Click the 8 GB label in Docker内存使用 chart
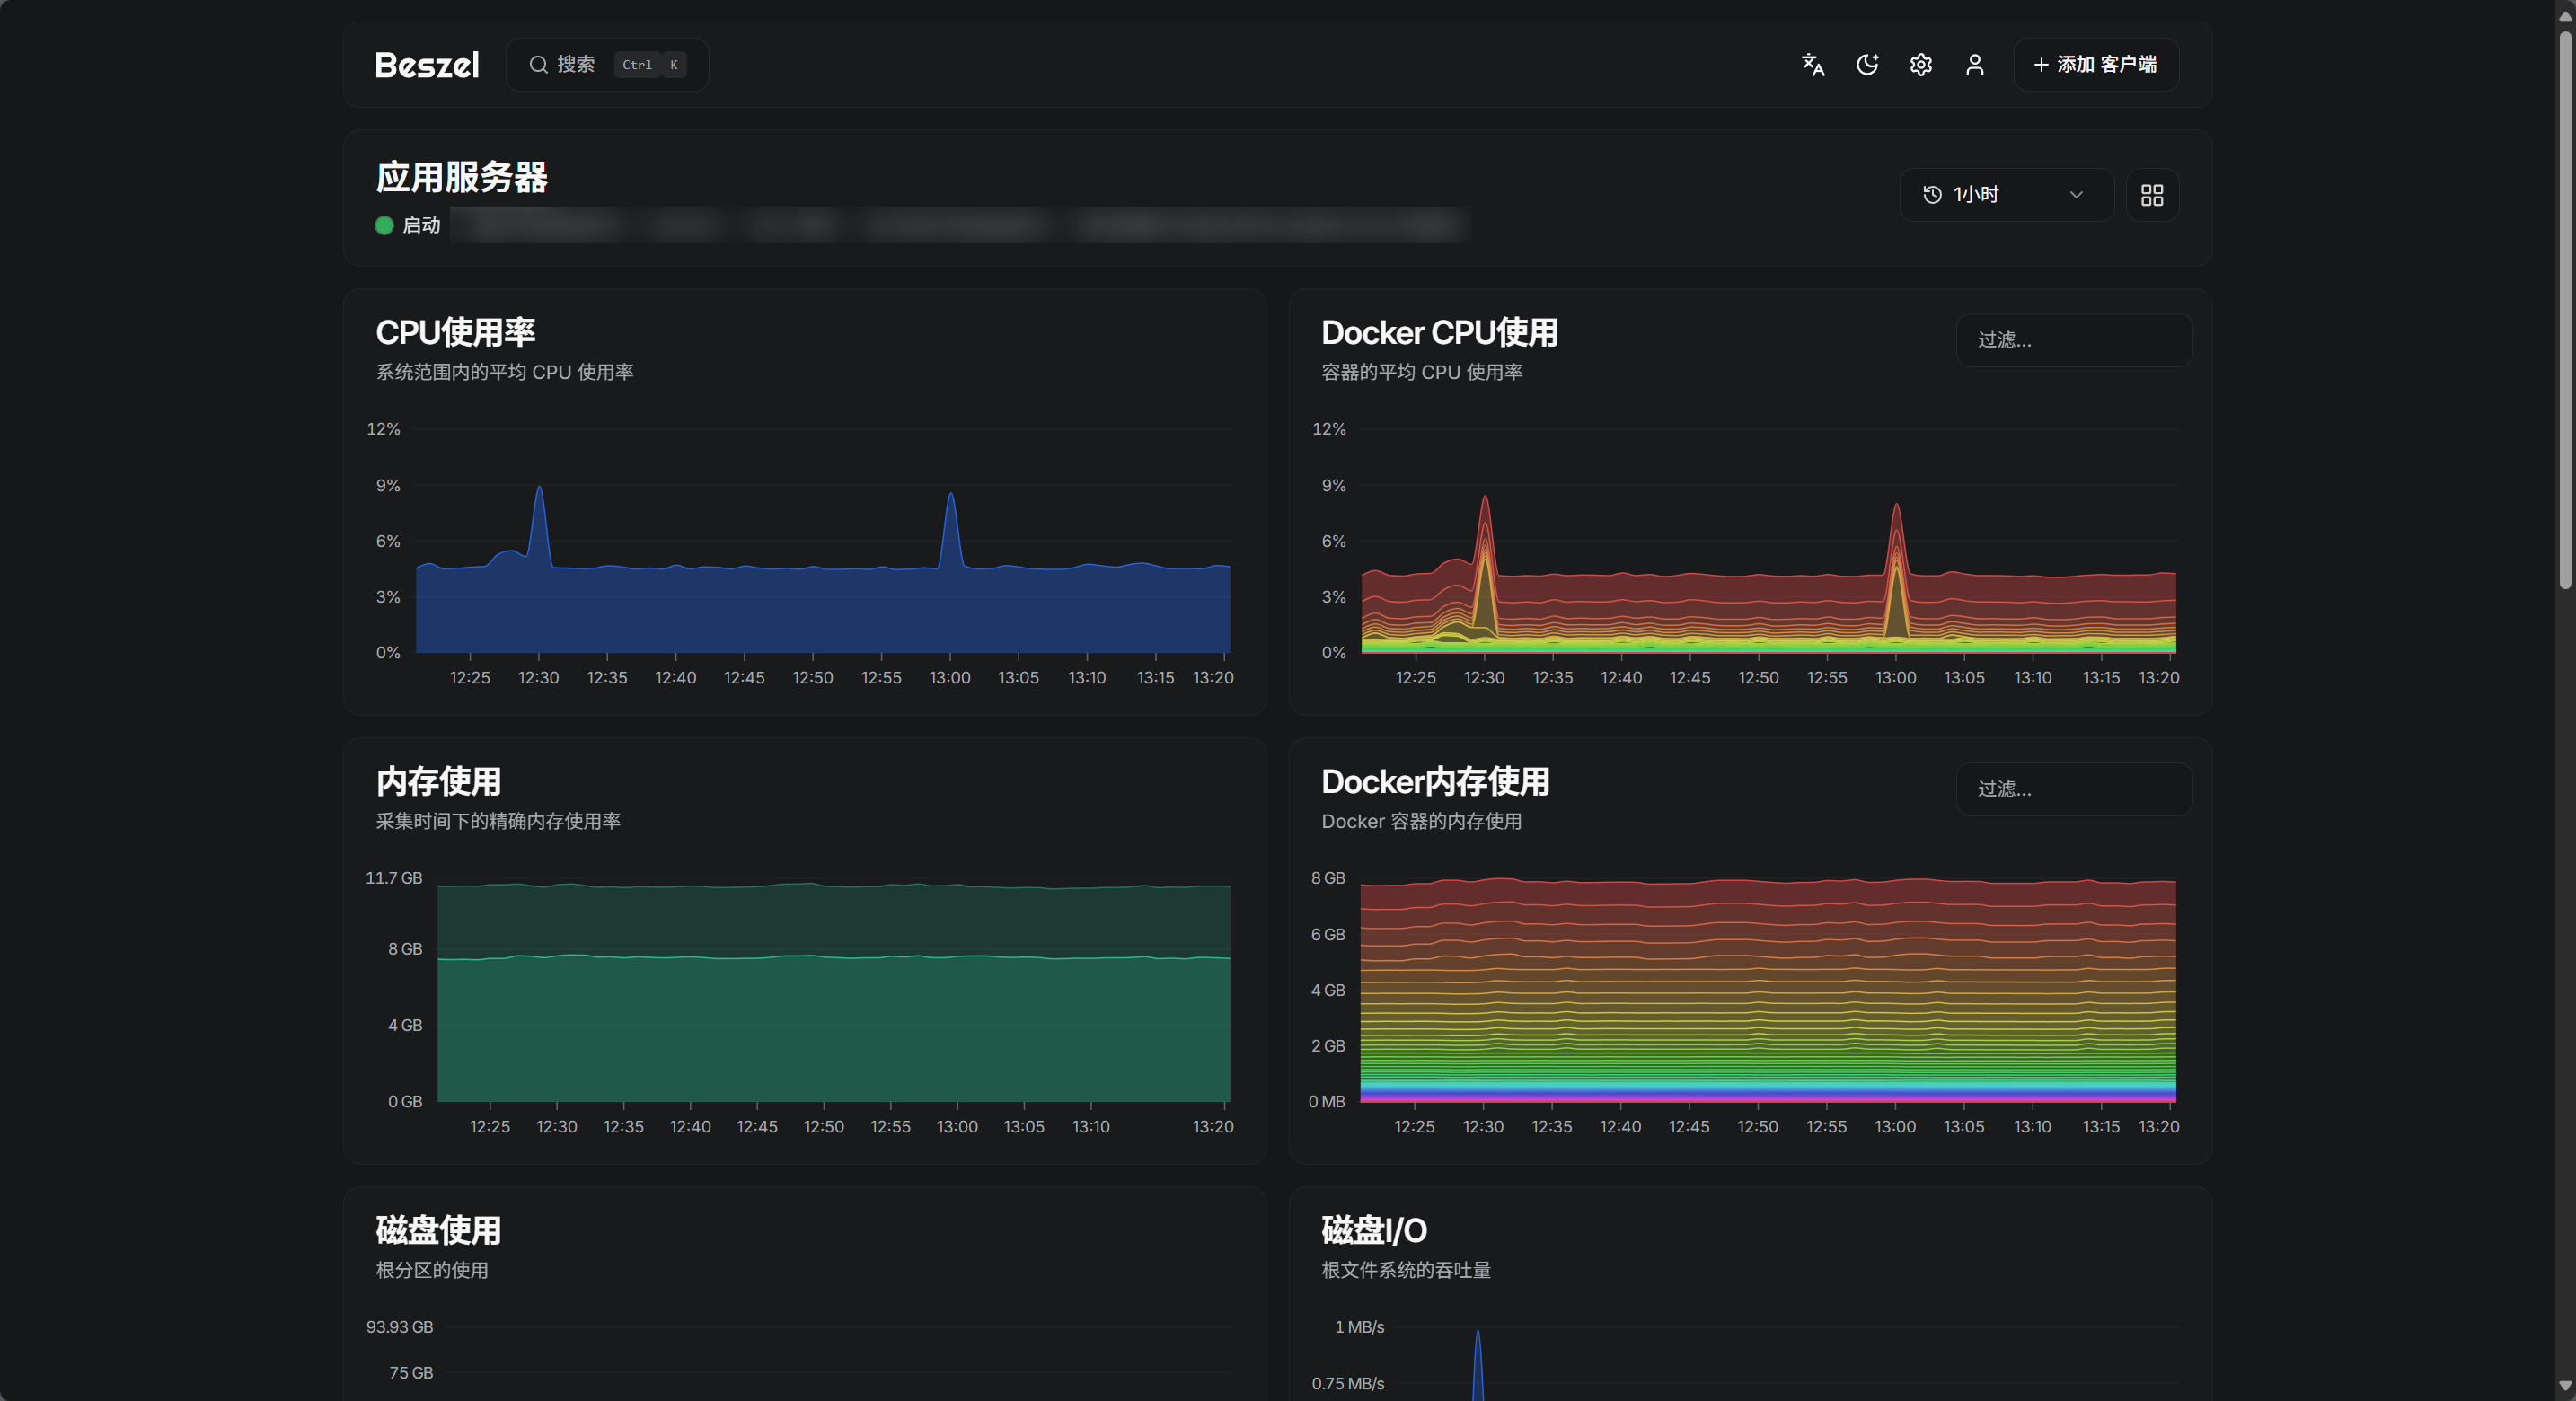This screenshot has height=1401, width=2576. pyautogui.click(x=1328, y=878)
